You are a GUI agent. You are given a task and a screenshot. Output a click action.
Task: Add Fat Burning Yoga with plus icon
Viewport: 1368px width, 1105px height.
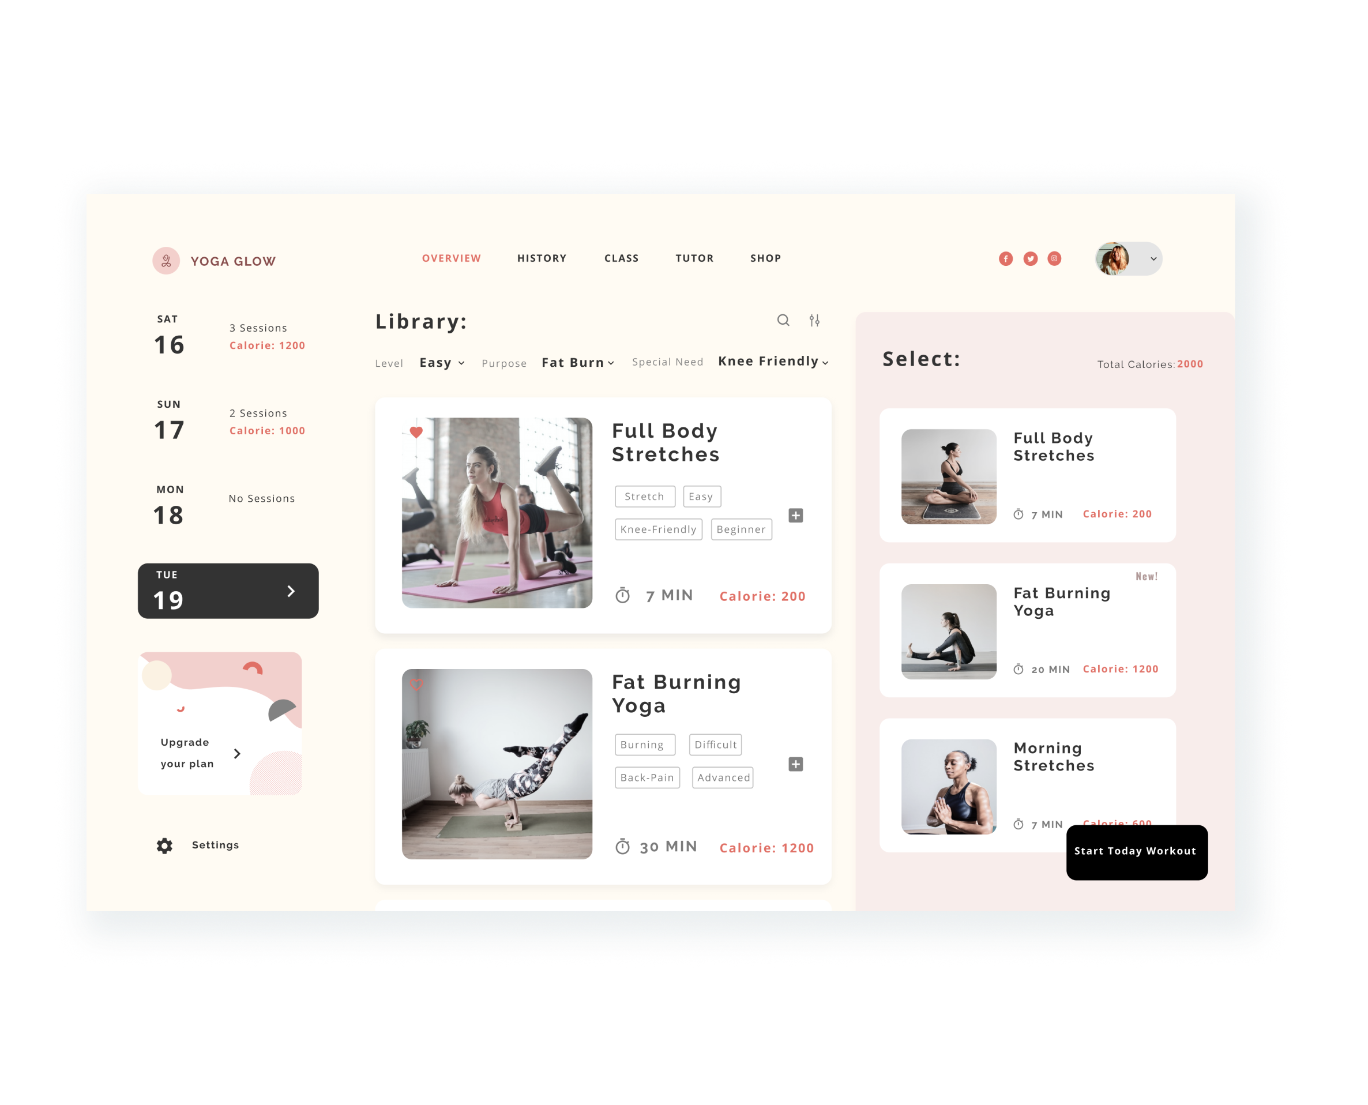point(796,764)
